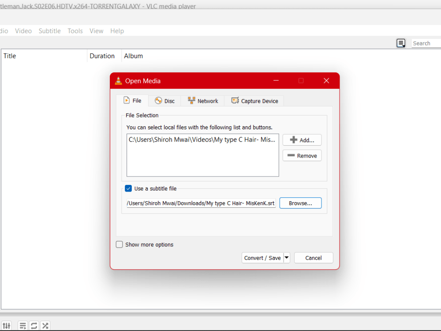
Task: Select the video file path in file list
Action: 202,139
